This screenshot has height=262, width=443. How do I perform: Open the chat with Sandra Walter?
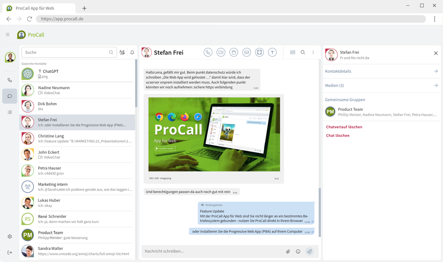pyautogui.click(x=77, y=251)
